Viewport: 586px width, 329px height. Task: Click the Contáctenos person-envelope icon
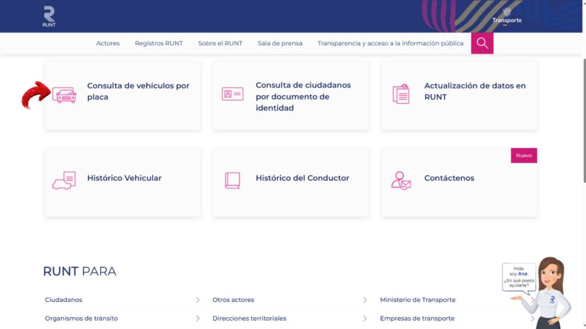[x=401, y=180]
